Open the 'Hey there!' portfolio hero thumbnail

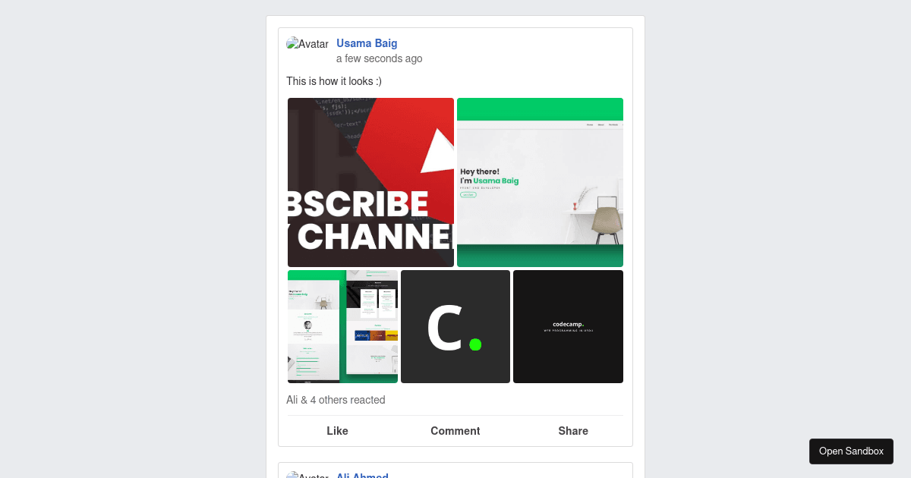click(x=540, y=182)
